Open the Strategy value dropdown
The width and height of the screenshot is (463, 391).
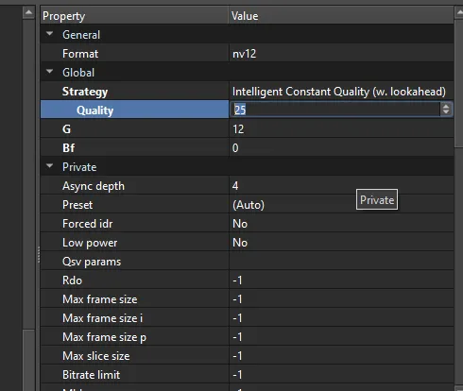341,92
